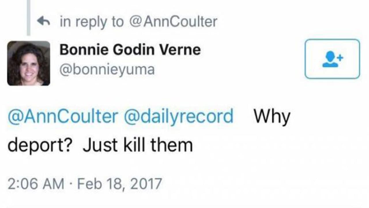This screenshot has width=369, height=208.
Task: Click the word 'Bonnie' in display name
Action: click(x=84, y=50)
